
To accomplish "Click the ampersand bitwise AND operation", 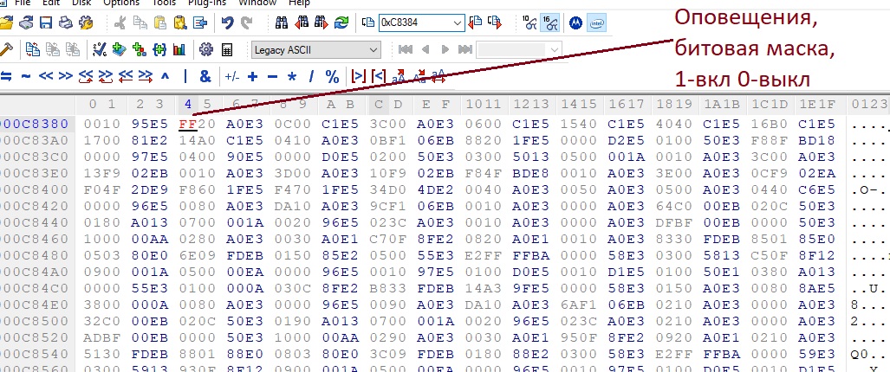I will pyautogui.click(x=205, y=76).
